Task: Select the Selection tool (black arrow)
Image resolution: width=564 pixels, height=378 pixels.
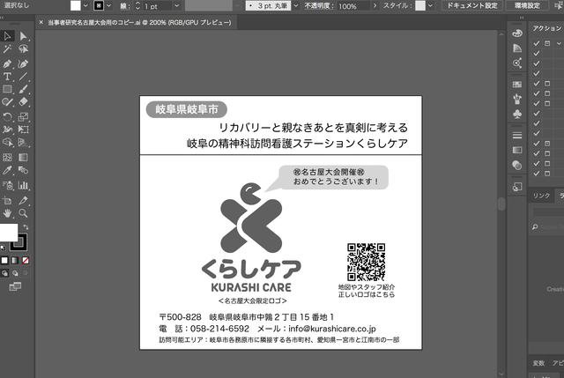Action: pos(7,36)
